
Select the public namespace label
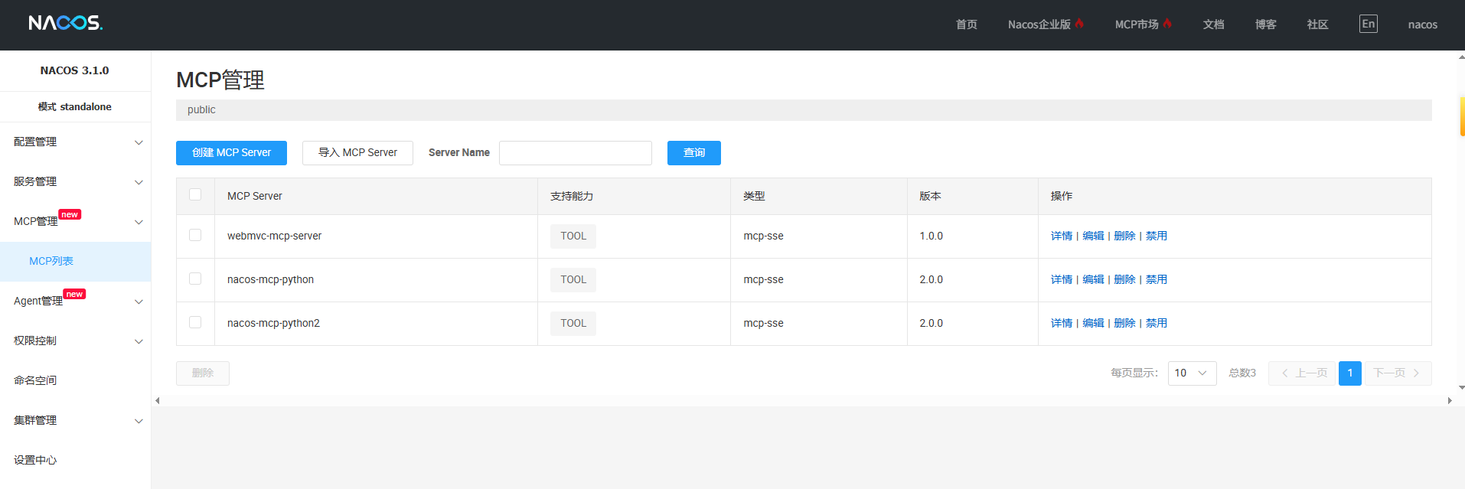pos(201,109)
